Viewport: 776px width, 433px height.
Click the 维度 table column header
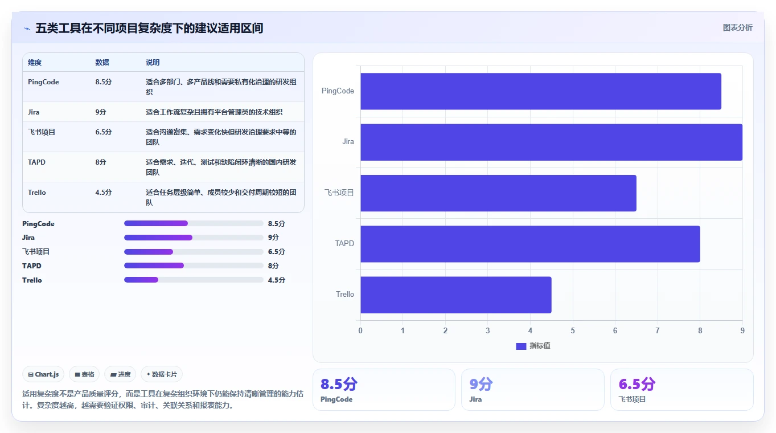35,63
